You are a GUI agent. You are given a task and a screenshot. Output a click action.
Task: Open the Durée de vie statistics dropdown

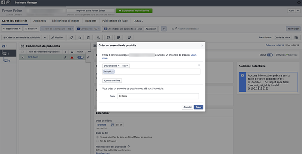tap(282, 38)
